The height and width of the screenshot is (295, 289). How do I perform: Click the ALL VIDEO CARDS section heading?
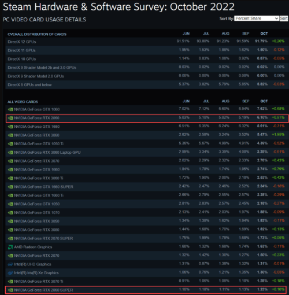[x=23, y=102]
